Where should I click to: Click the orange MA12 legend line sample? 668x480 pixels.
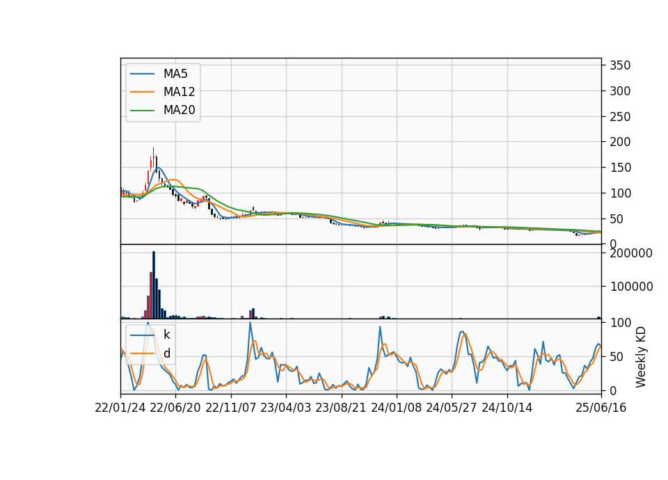[142, 92]
